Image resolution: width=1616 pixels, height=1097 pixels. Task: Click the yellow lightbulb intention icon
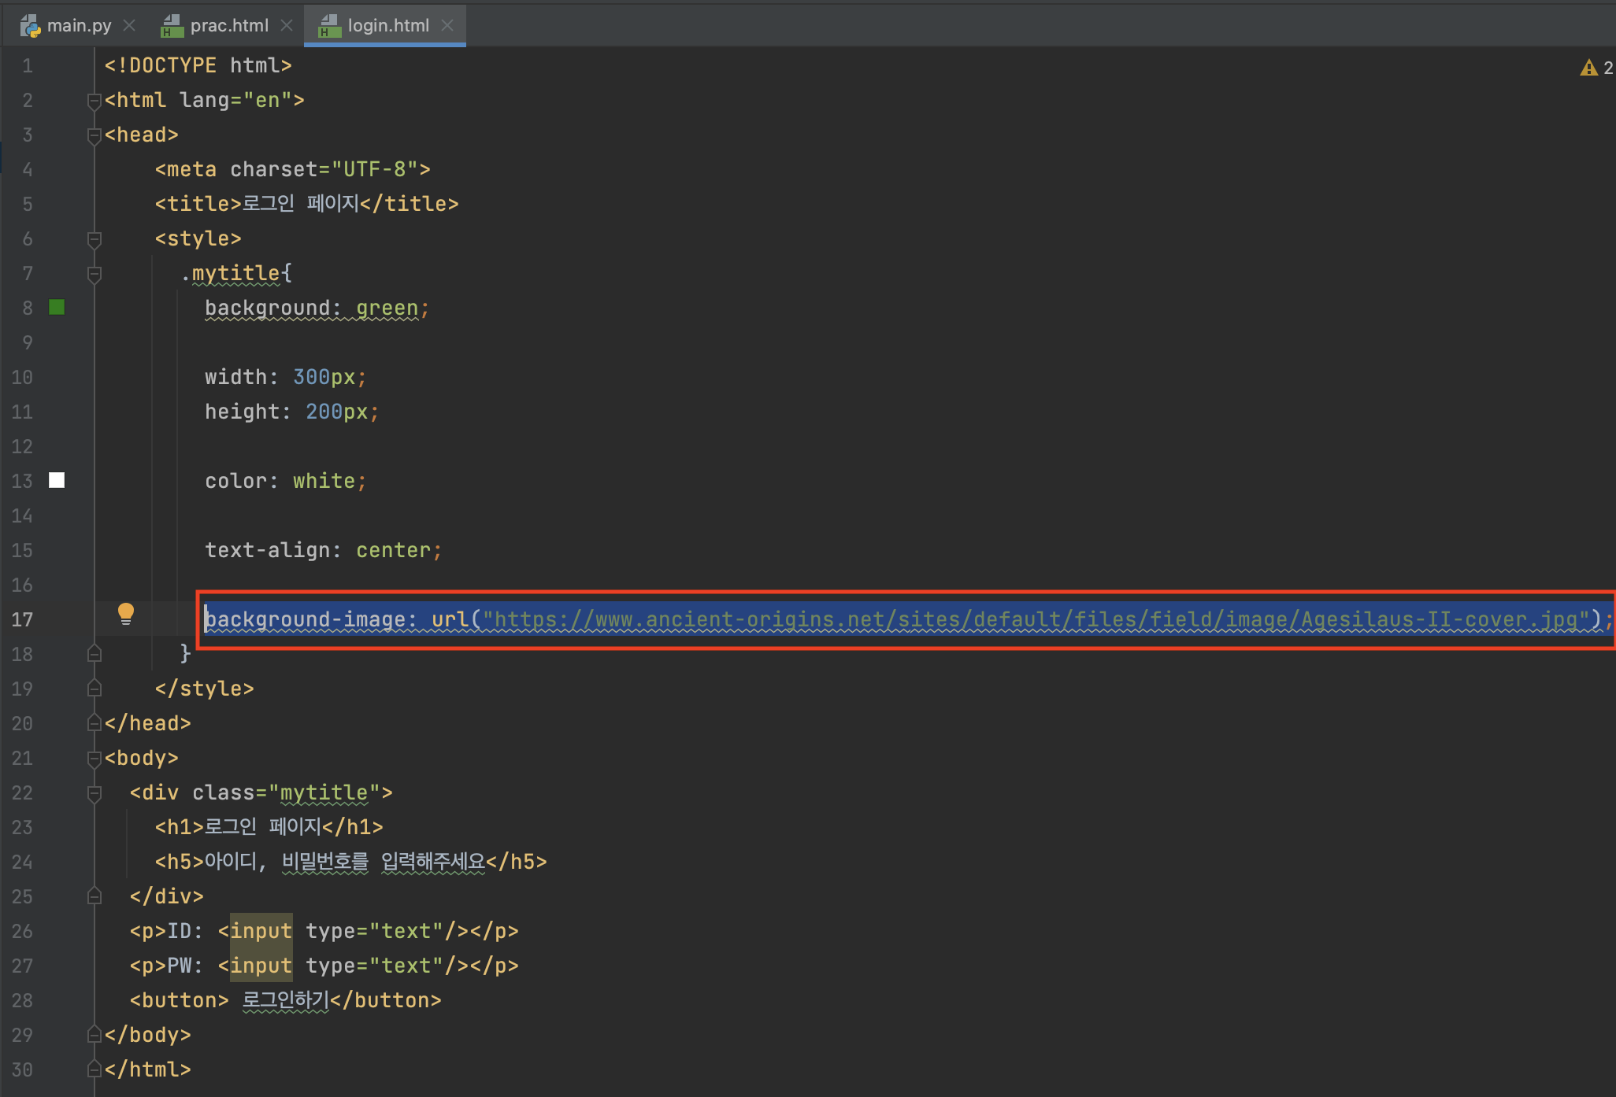click(125, 613)
